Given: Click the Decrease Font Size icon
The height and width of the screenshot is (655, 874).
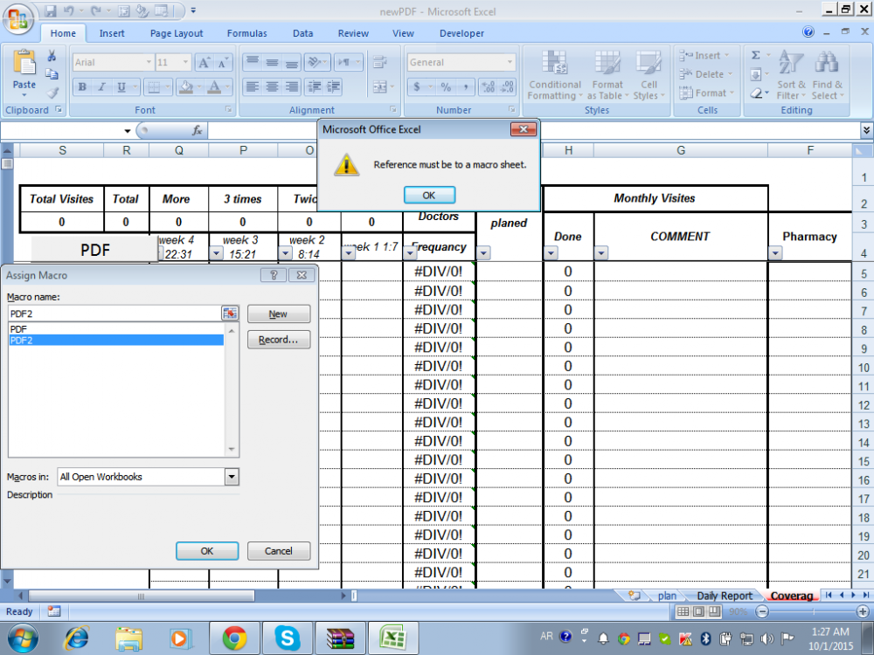Looking at the screenshot, I should (x=223, y=62).
